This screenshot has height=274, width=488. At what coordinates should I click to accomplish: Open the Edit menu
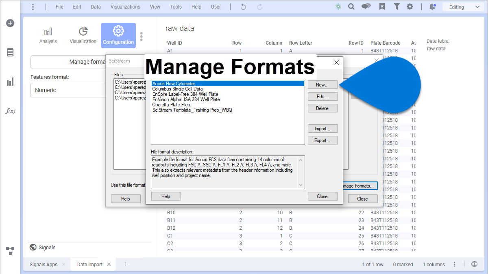77,7
